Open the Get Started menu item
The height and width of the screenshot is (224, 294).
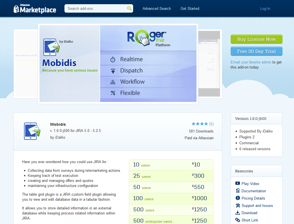[x=190, y=9]
